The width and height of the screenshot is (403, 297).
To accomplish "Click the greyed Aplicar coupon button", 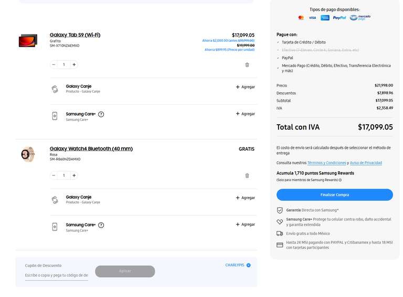I will [125, 271].
